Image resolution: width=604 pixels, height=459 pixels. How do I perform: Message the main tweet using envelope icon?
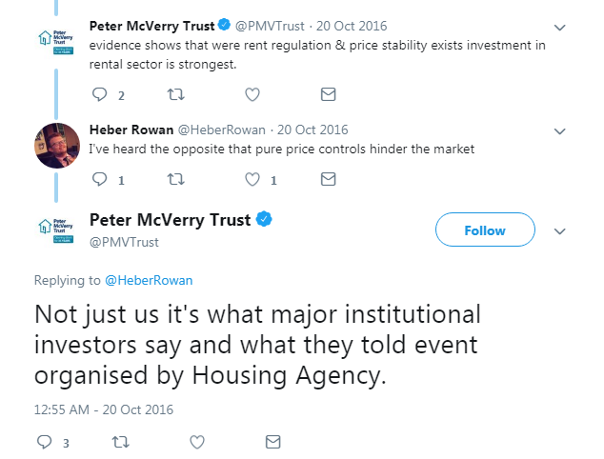click(x=273, y=442)
